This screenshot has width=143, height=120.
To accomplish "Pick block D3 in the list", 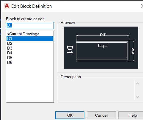I will (x=30, y=48).
